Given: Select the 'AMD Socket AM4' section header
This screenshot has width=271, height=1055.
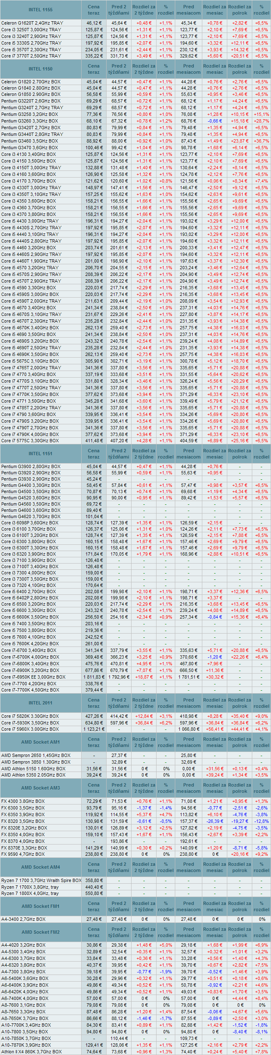Looking at the screenshot, I should click(x=41, y=867).
